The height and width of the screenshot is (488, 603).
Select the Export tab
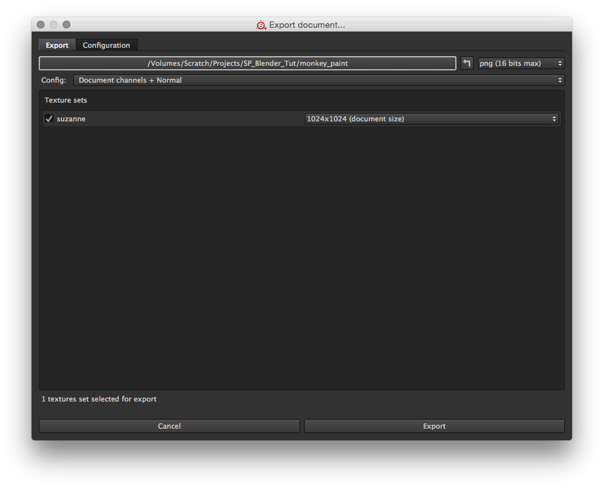pos(57,45)
